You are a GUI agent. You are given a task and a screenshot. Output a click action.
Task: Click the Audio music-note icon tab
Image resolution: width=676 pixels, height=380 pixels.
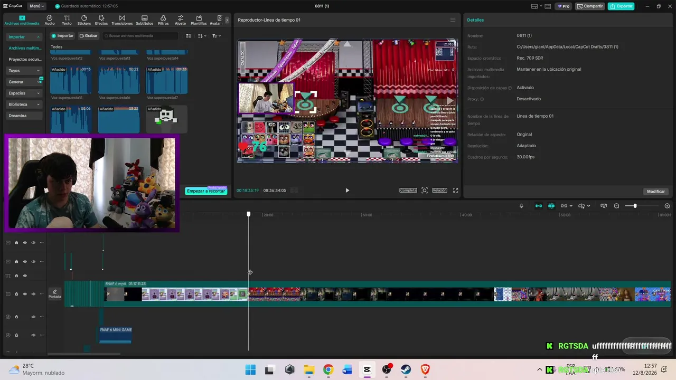click(x=50, y=20)
